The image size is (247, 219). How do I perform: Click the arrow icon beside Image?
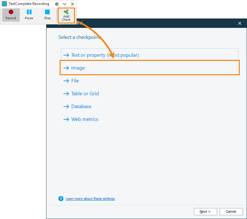click(x=66, y=68)
